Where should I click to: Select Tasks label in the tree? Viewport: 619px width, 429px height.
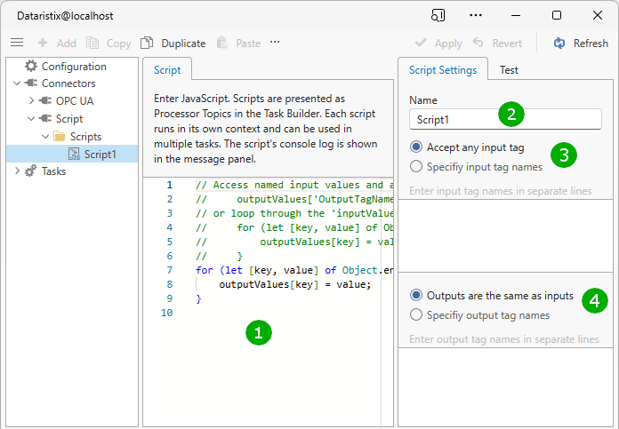point(53,171)
